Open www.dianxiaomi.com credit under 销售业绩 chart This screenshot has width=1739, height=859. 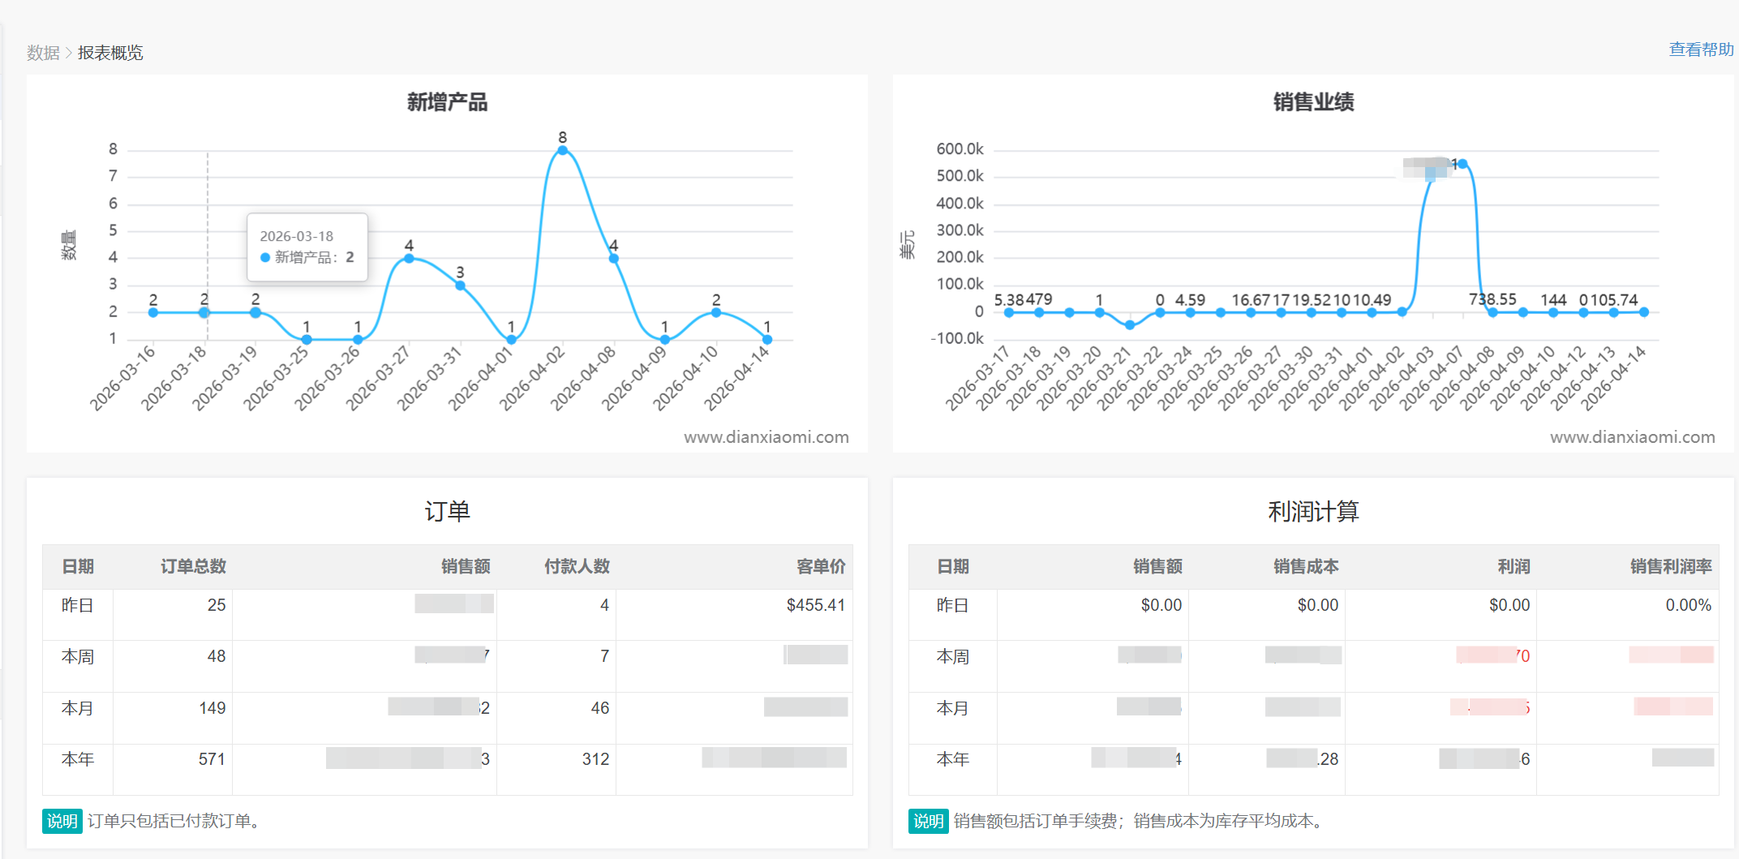point(1632,437)
